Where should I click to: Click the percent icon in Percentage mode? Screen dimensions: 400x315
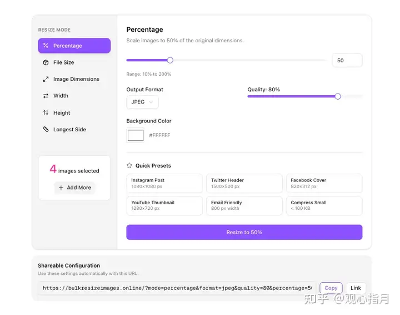[x=46, y=46]
